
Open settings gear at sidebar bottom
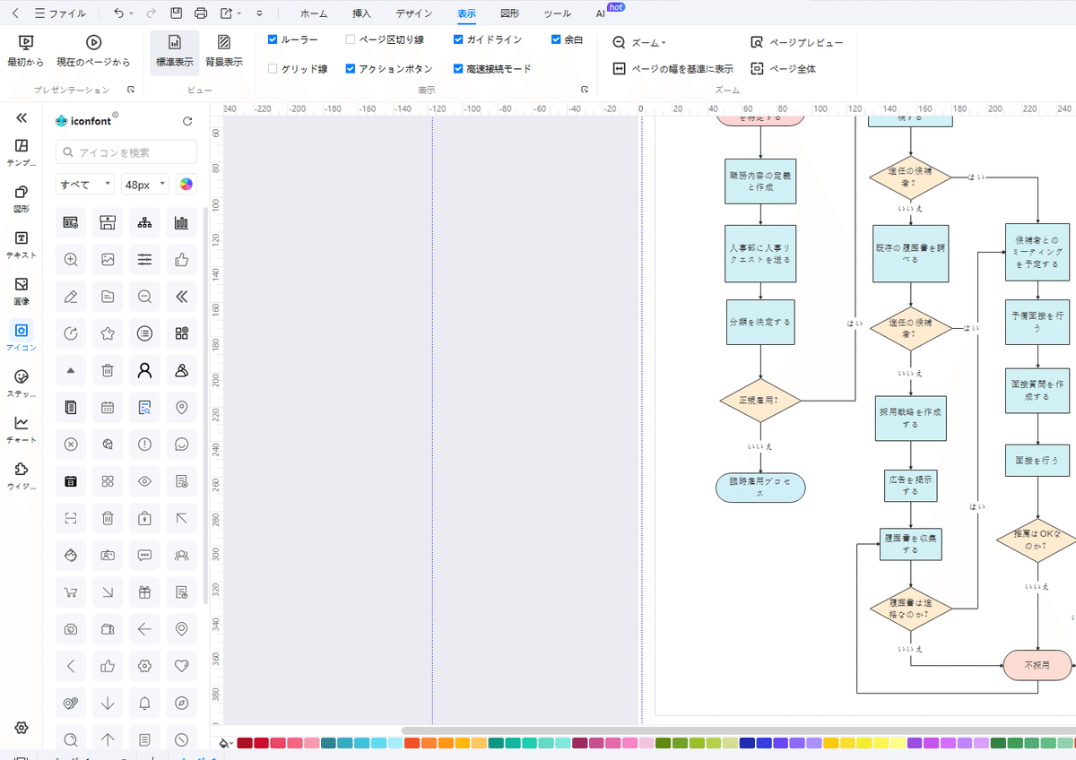(22, 727)
